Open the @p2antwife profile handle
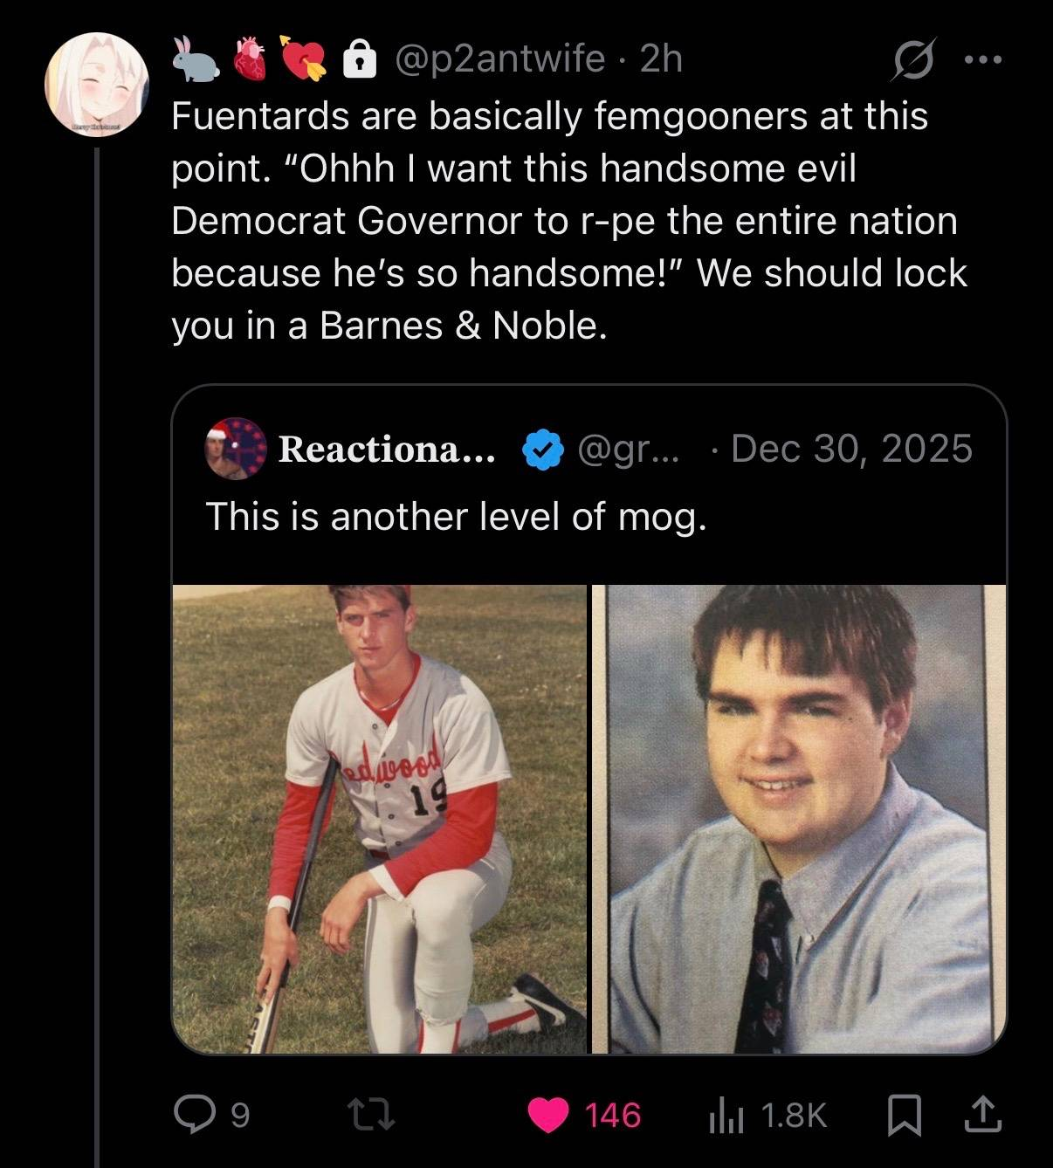 click(499, 59)
